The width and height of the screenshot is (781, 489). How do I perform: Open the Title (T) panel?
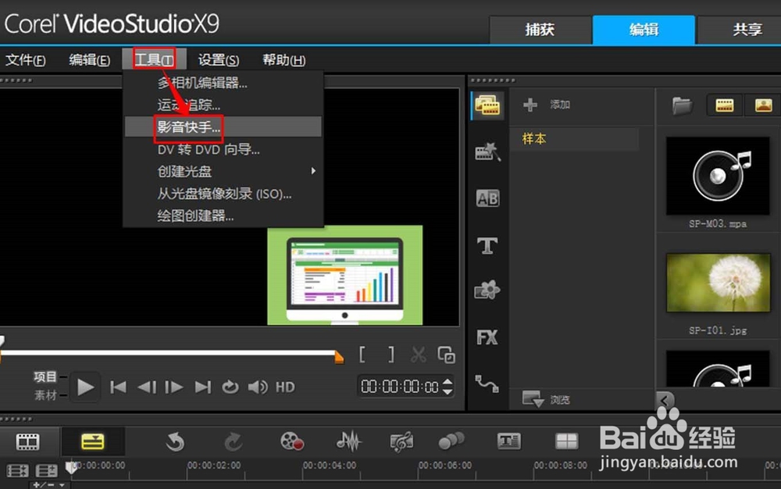(x=487, y=245)
